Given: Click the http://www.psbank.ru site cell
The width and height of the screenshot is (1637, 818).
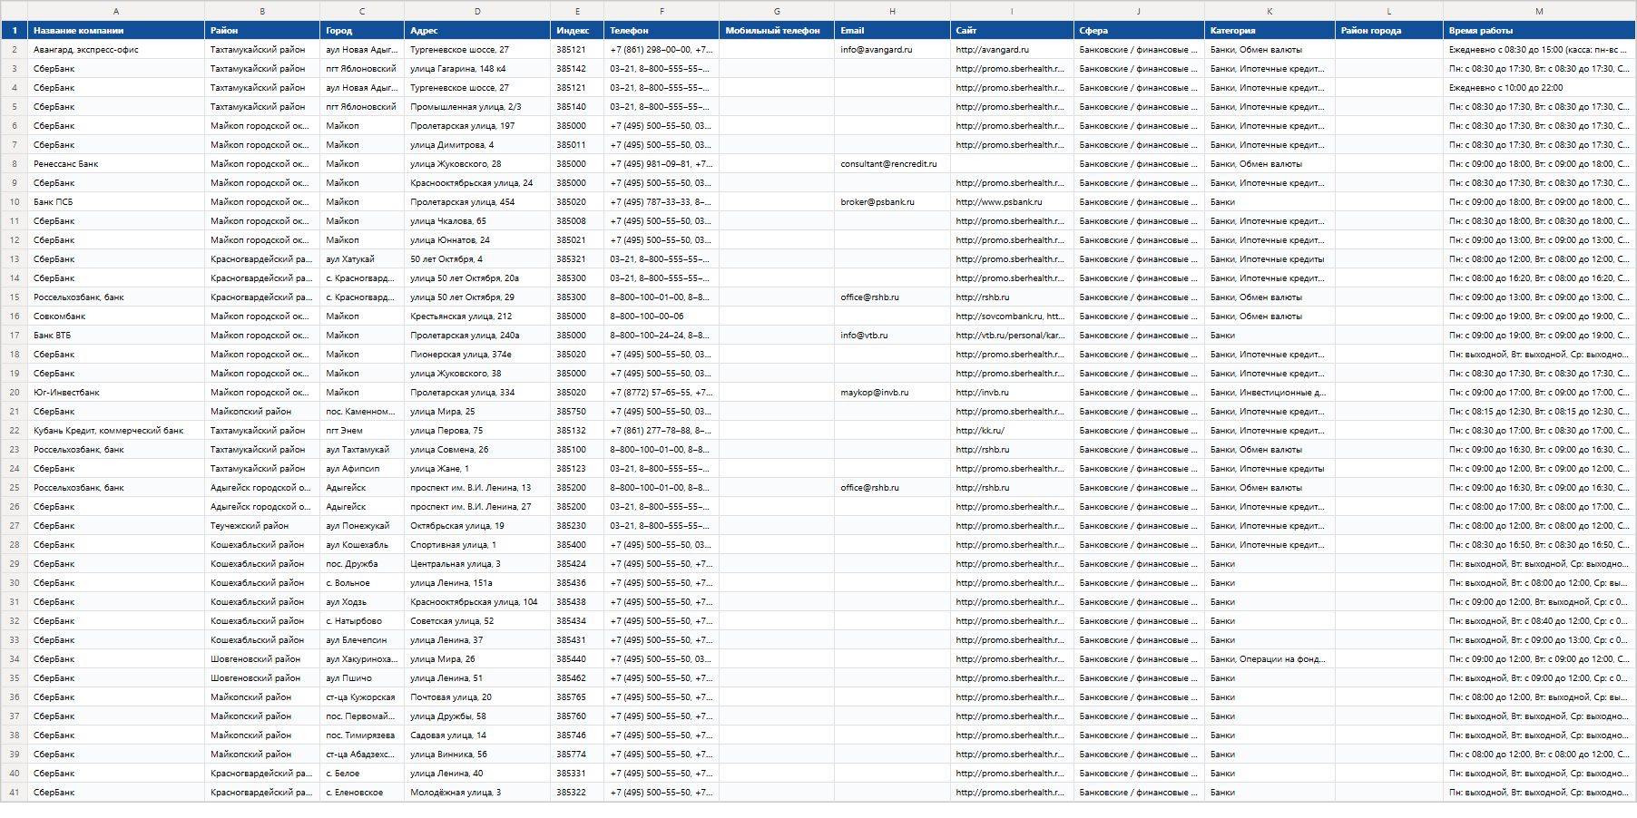Looking at the screenshot, I should point(1012,202).
